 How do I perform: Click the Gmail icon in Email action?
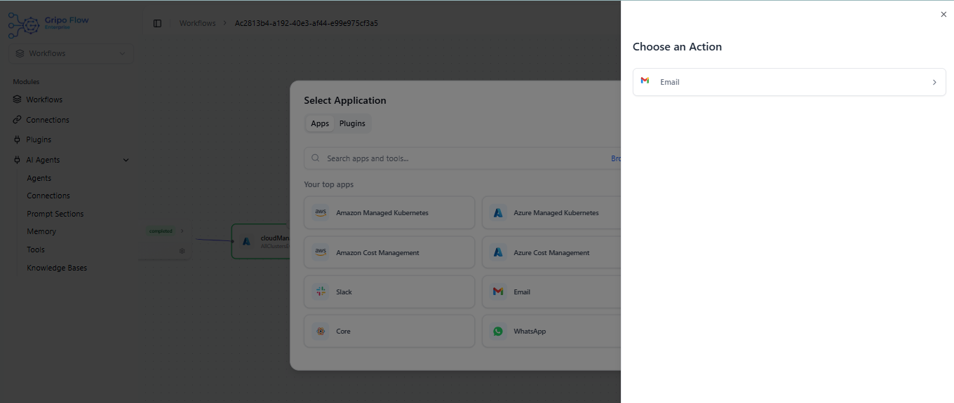645,81
